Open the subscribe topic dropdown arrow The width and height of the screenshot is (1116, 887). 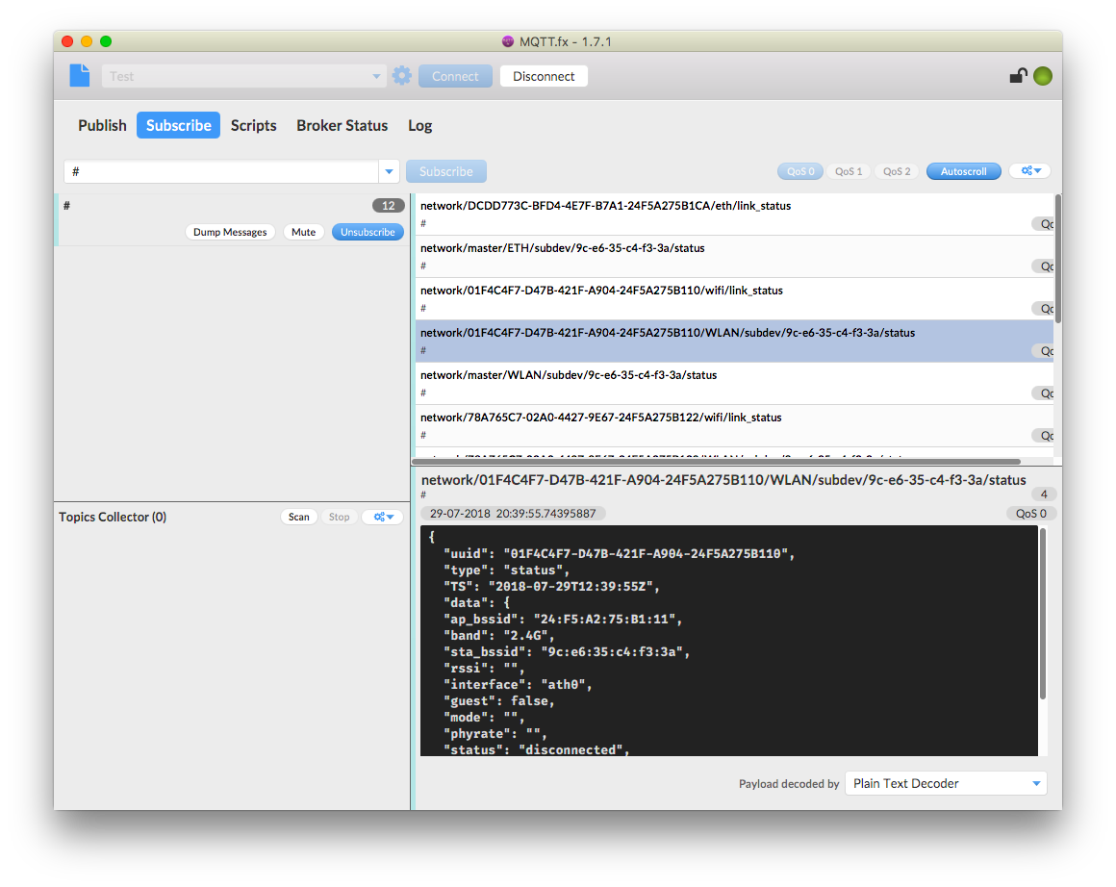(389, 171)
